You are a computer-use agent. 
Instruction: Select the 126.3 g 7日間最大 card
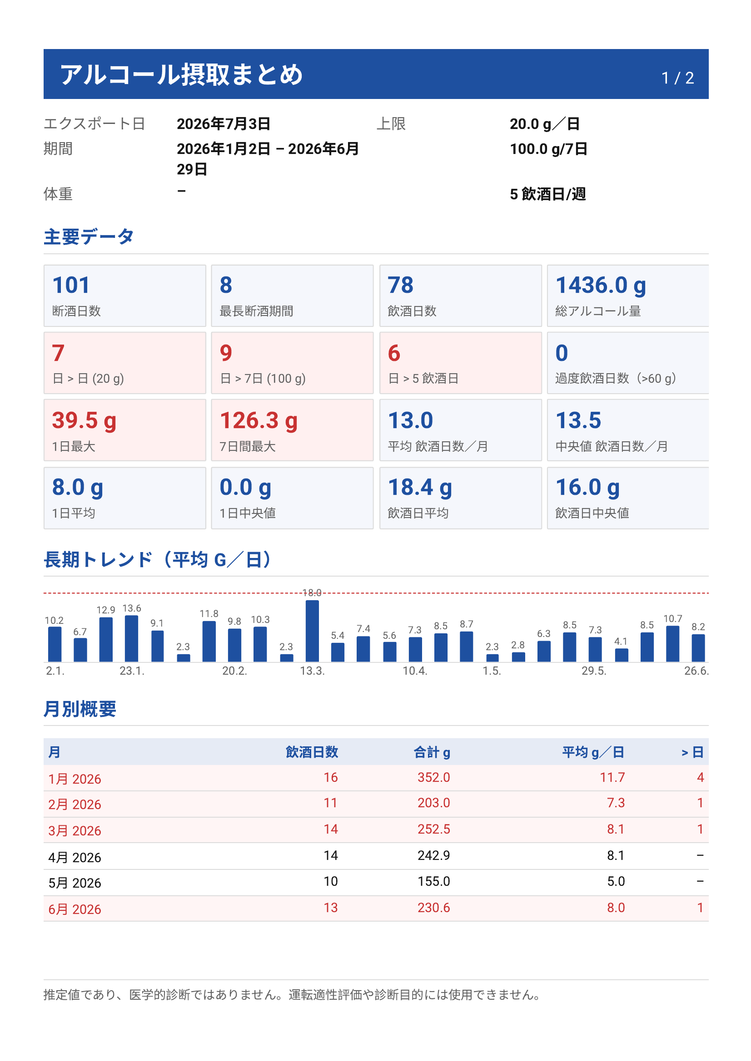(292, 430)
